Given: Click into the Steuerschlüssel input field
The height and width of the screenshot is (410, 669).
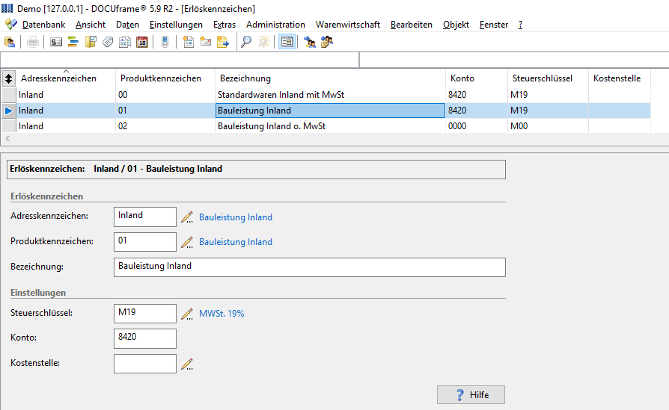Looking at the screenshot, I should (x=145, y=314).
